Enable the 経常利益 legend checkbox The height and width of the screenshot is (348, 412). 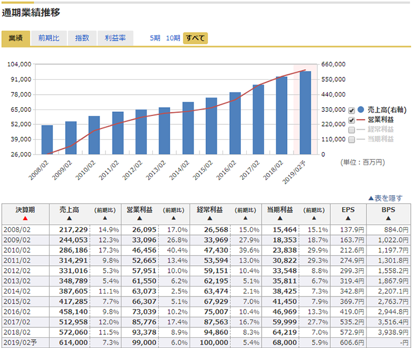click(x=352, y=130)
